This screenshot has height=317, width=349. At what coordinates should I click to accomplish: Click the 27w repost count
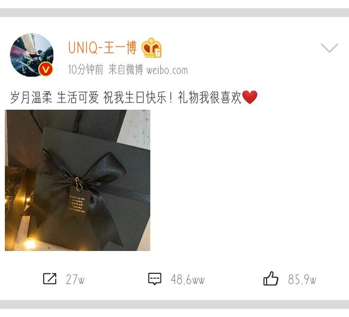click(x=75, y=279)
